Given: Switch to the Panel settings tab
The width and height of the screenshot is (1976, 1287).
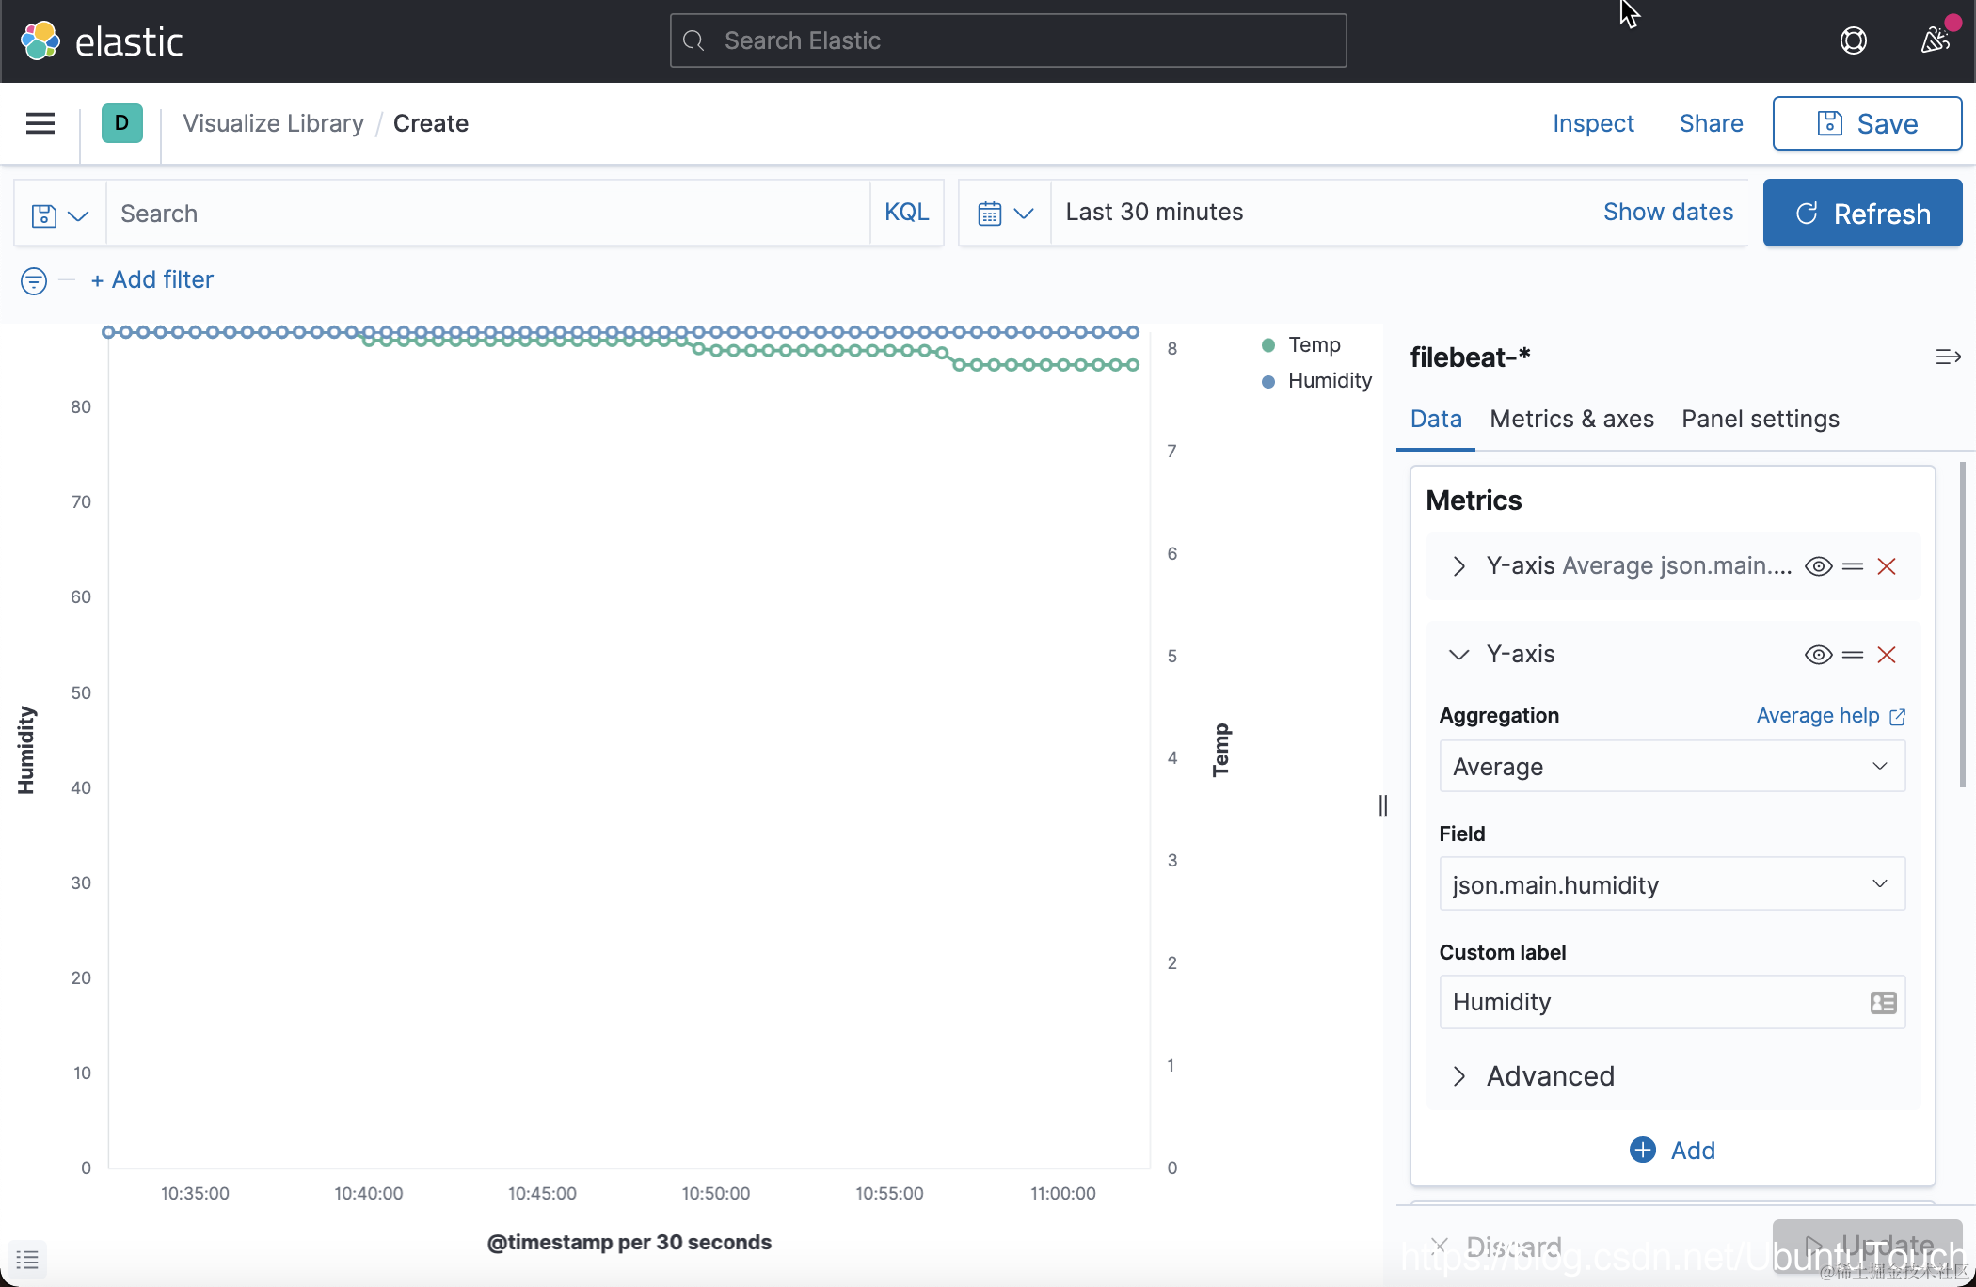Looking at the screenshot, I should point(1760,420).
